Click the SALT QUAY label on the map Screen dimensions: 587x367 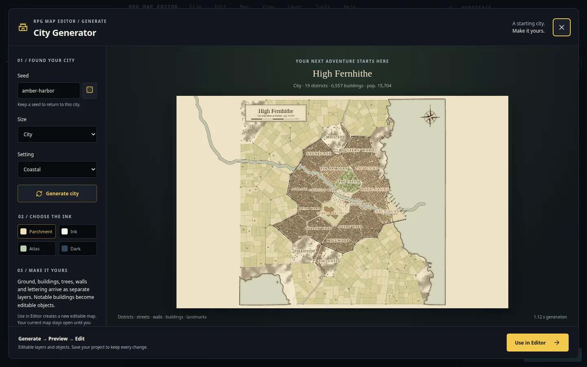[387, 211]
